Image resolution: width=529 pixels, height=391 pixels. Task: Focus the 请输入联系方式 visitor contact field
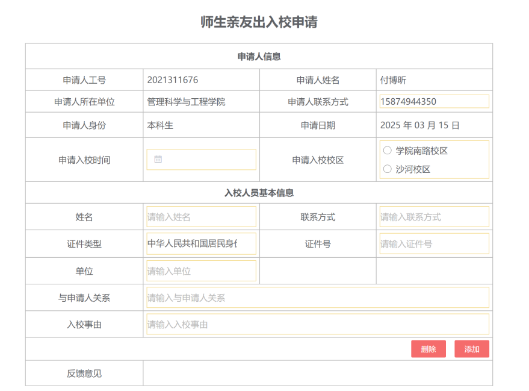click(433, 217)
